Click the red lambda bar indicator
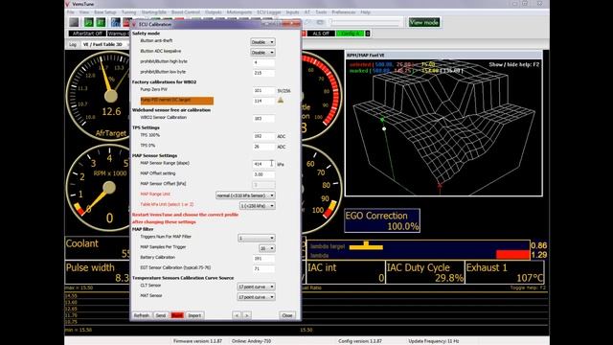This screenshot has height=345, width=613. [x=512, y=255]
